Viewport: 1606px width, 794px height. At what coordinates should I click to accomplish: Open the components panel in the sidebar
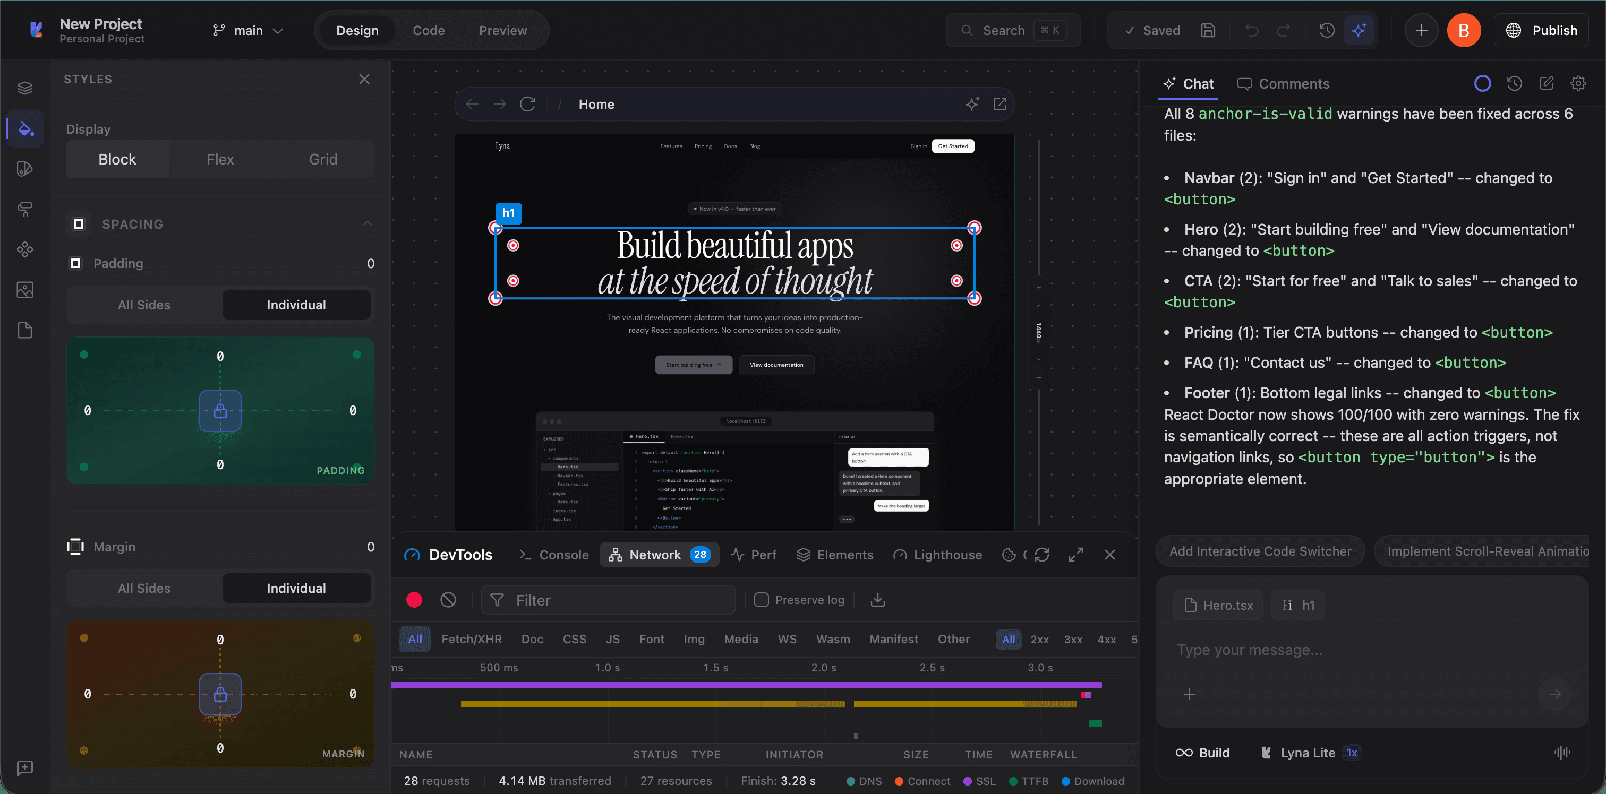click(25, 249)
